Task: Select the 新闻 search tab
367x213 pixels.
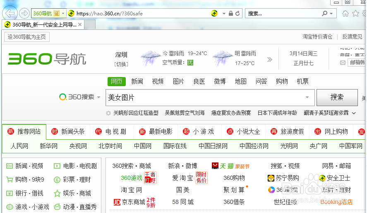Action: pyautogui.click(x=137, y=81)
